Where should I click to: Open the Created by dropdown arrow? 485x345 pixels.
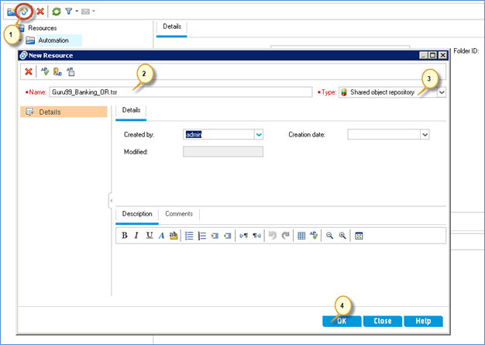pos(259,135)
